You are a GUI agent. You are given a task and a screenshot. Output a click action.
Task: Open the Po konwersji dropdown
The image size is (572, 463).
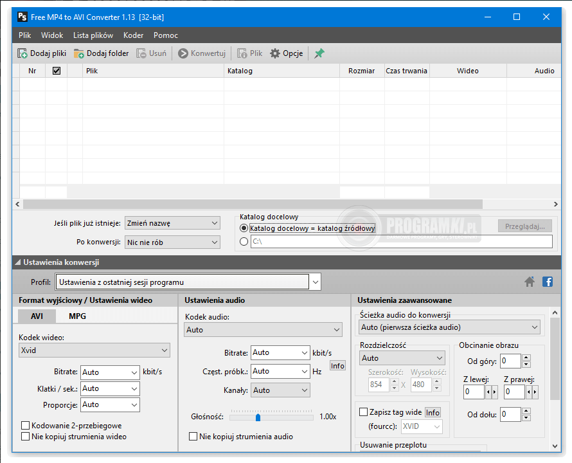click(x=172, y=242)
